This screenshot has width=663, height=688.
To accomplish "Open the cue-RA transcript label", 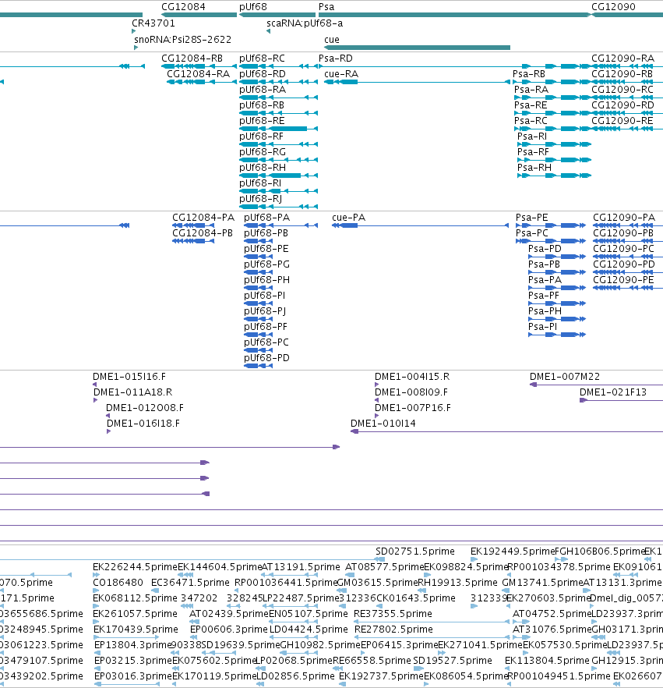I will pos(341,73).
